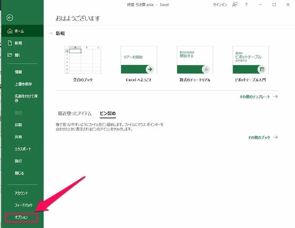Open オプション at the bottom of the sidebar

pyautogui.click(x=22, y=217)
